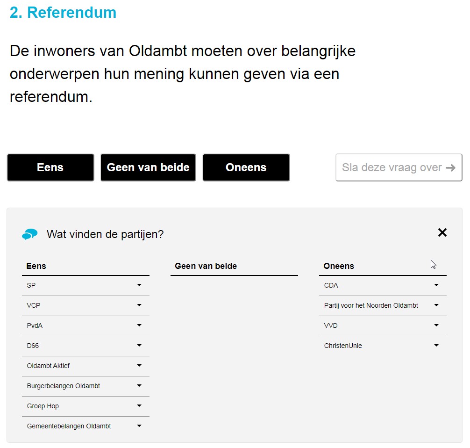Image resolution: width=470 pixels, height=448 pixels.
Task: Expand the SP party explanation
Action: coord(85,285)
